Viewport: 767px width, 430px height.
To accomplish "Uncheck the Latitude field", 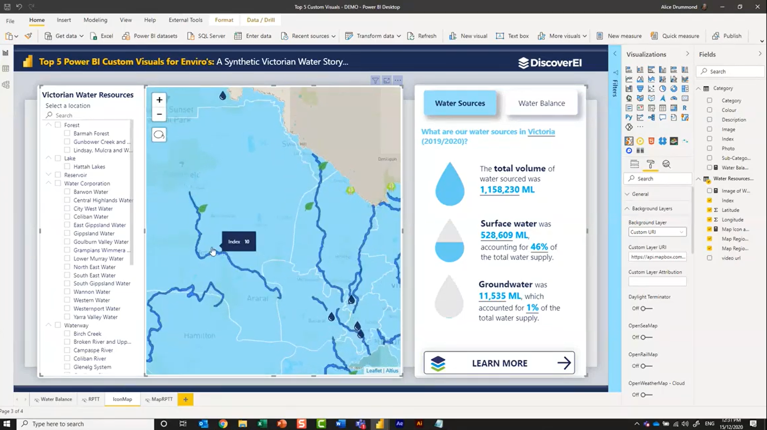I will (x=710, y=210).
